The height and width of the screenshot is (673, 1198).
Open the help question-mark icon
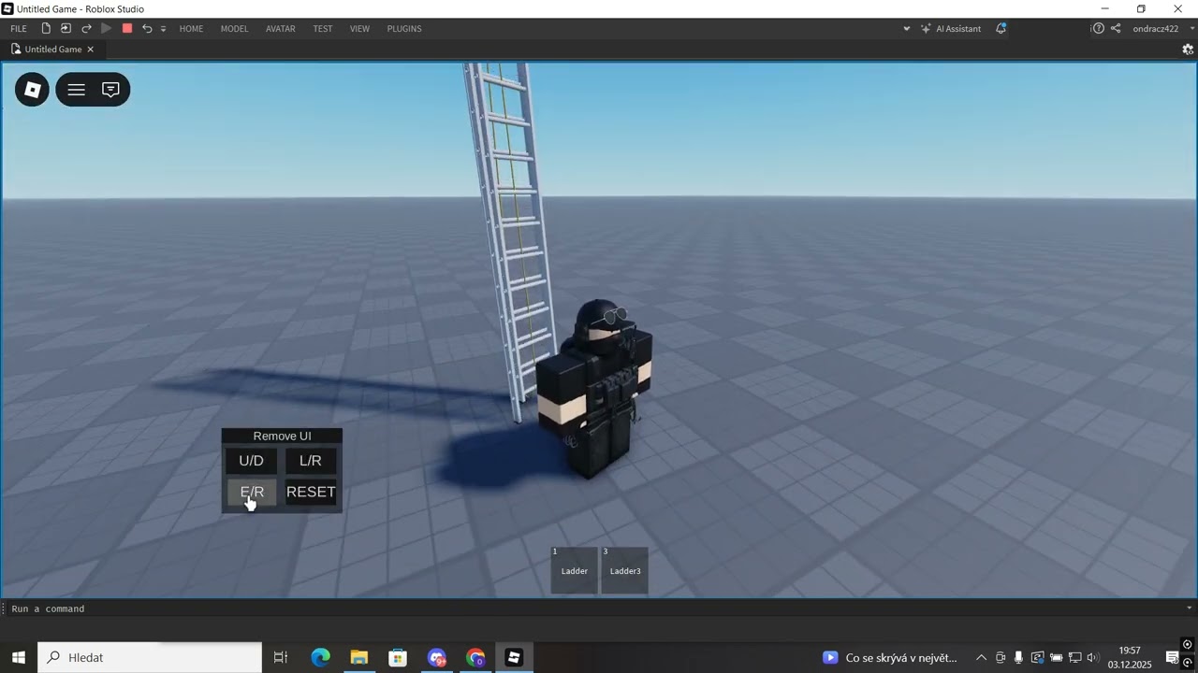1098,29
